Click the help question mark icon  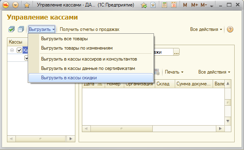tap(230, 29)
